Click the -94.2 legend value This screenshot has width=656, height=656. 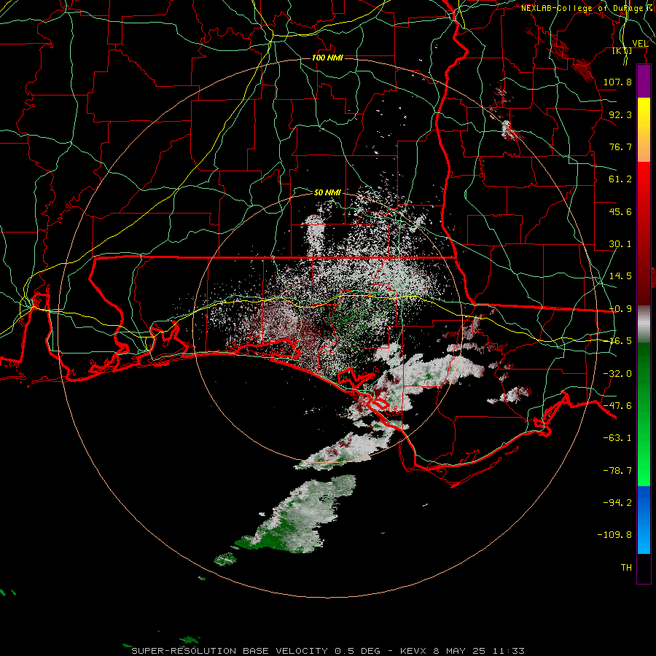pos(617,502)
